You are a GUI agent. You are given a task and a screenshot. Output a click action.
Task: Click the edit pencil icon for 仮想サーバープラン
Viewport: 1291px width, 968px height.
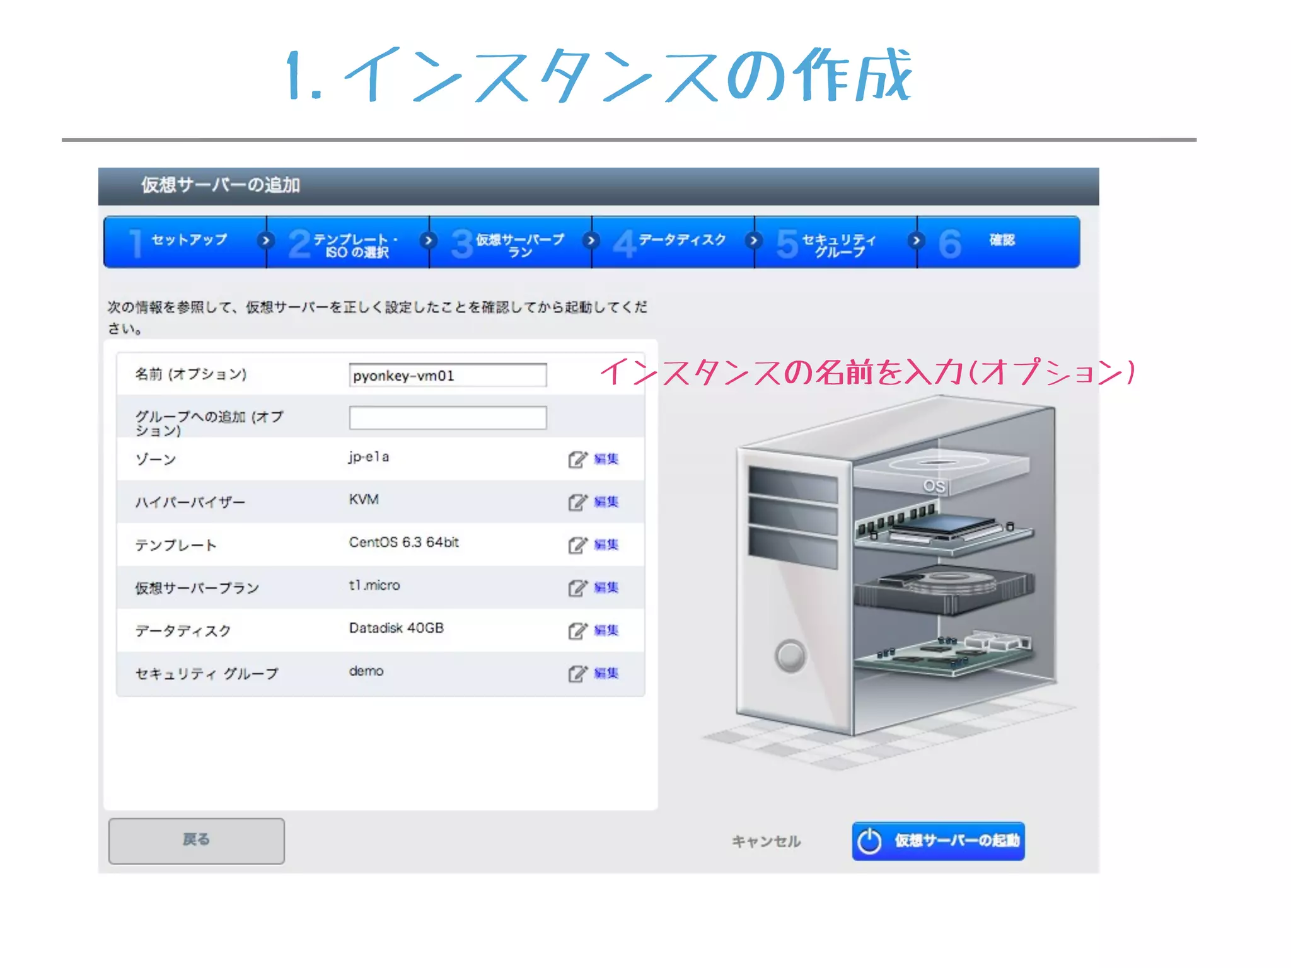click(577, 588)
